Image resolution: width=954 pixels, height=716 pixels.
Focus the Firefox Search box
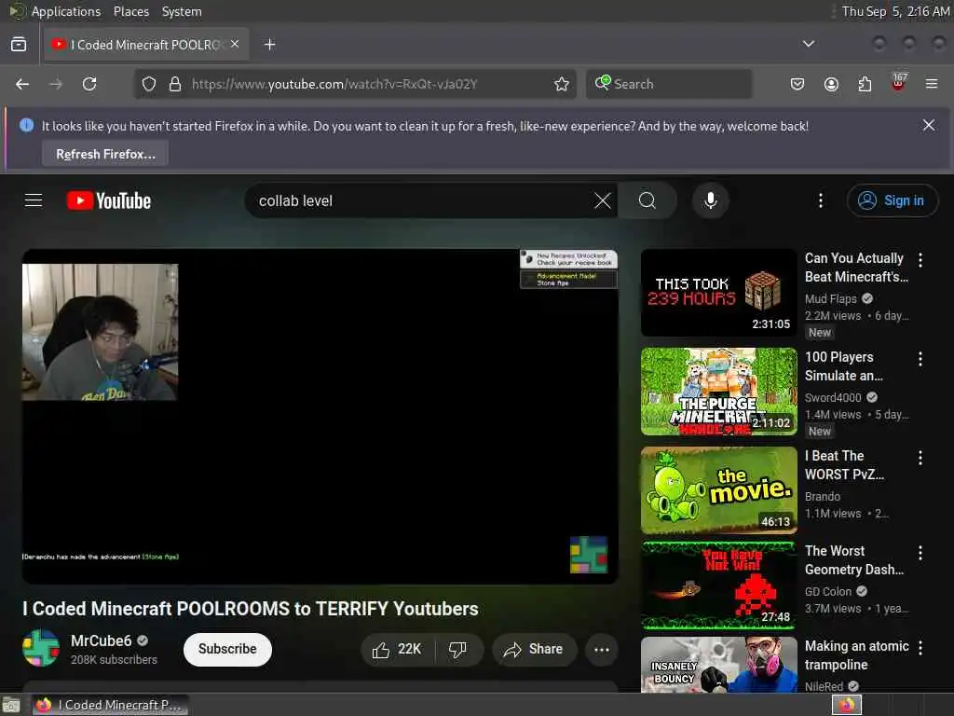[669, 84]
